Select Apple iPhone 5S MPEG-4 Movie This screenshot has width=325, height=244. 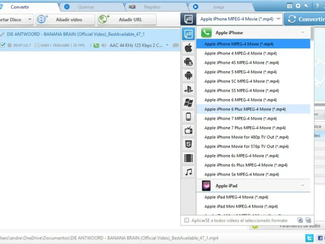253,91
